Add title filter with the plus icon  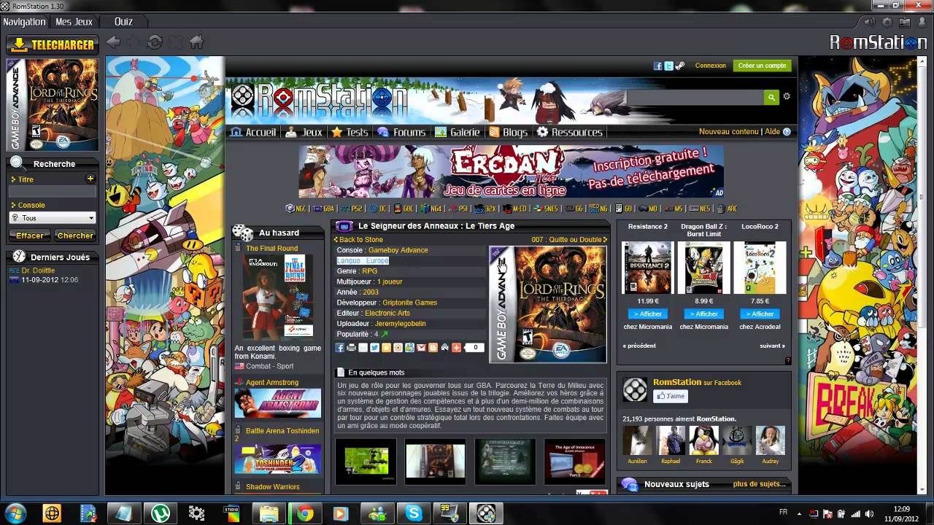tap(90, 179)
